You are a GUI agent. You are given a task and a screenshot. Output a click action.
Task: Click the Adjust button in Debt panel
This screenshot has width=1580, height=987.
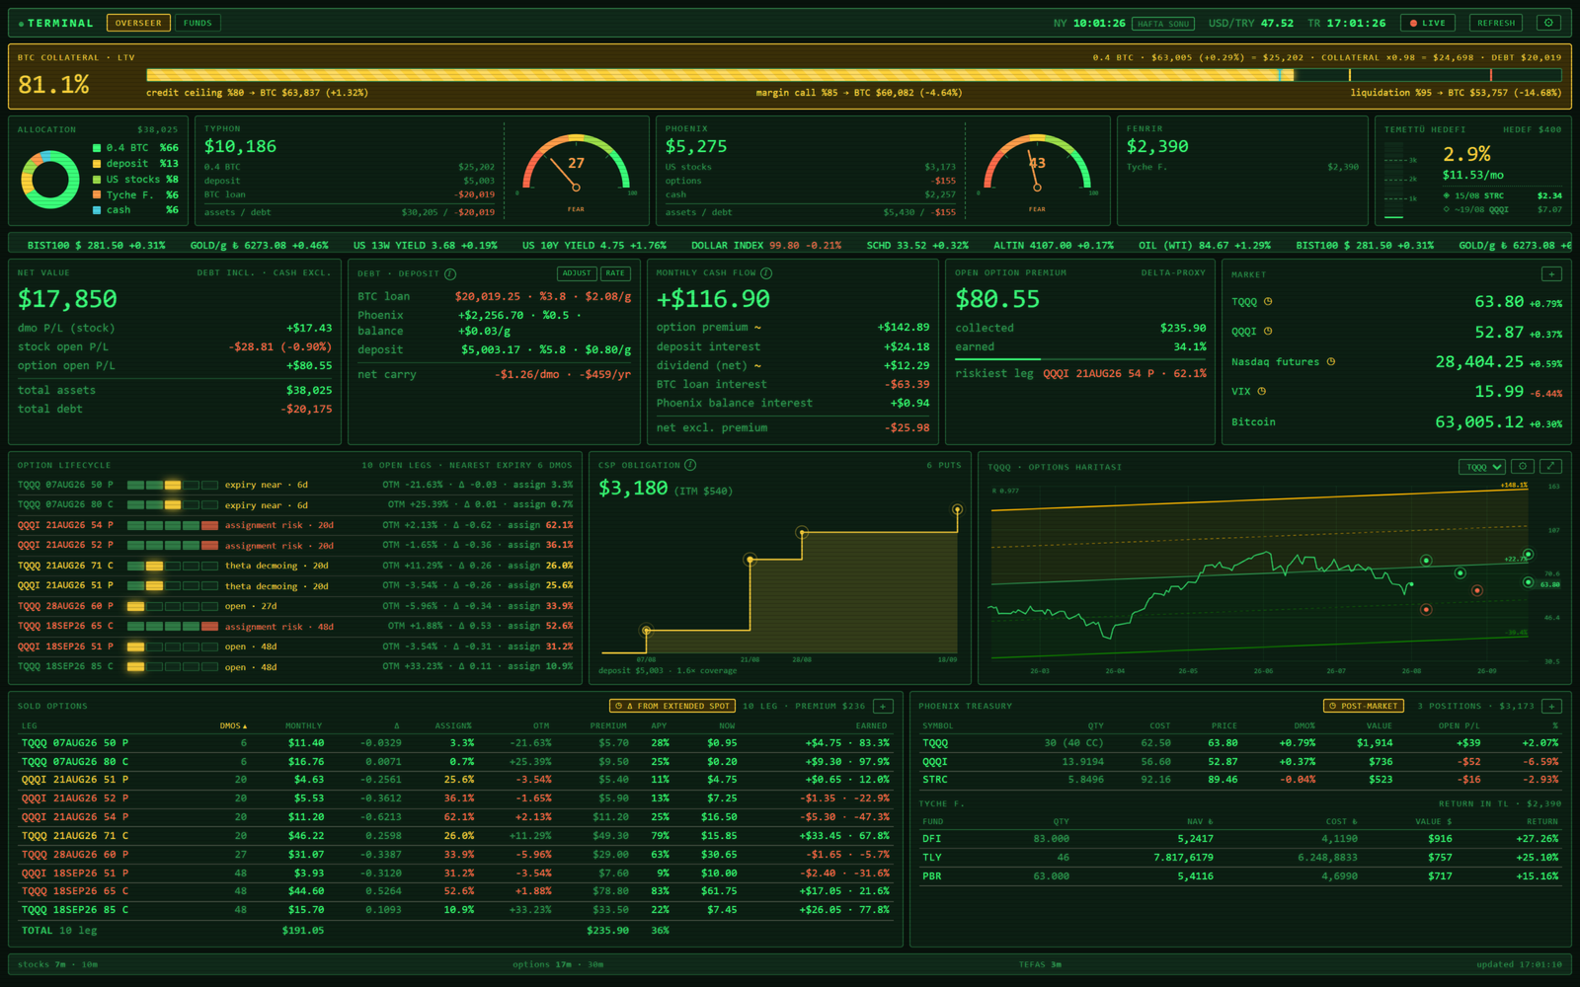point(577,273)
